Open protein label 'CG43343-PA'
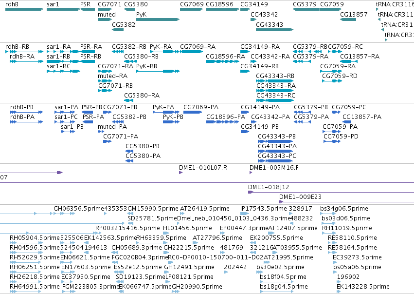Image resolution: width=414 pixels, height=294 pixels. (x=277, y=146)
